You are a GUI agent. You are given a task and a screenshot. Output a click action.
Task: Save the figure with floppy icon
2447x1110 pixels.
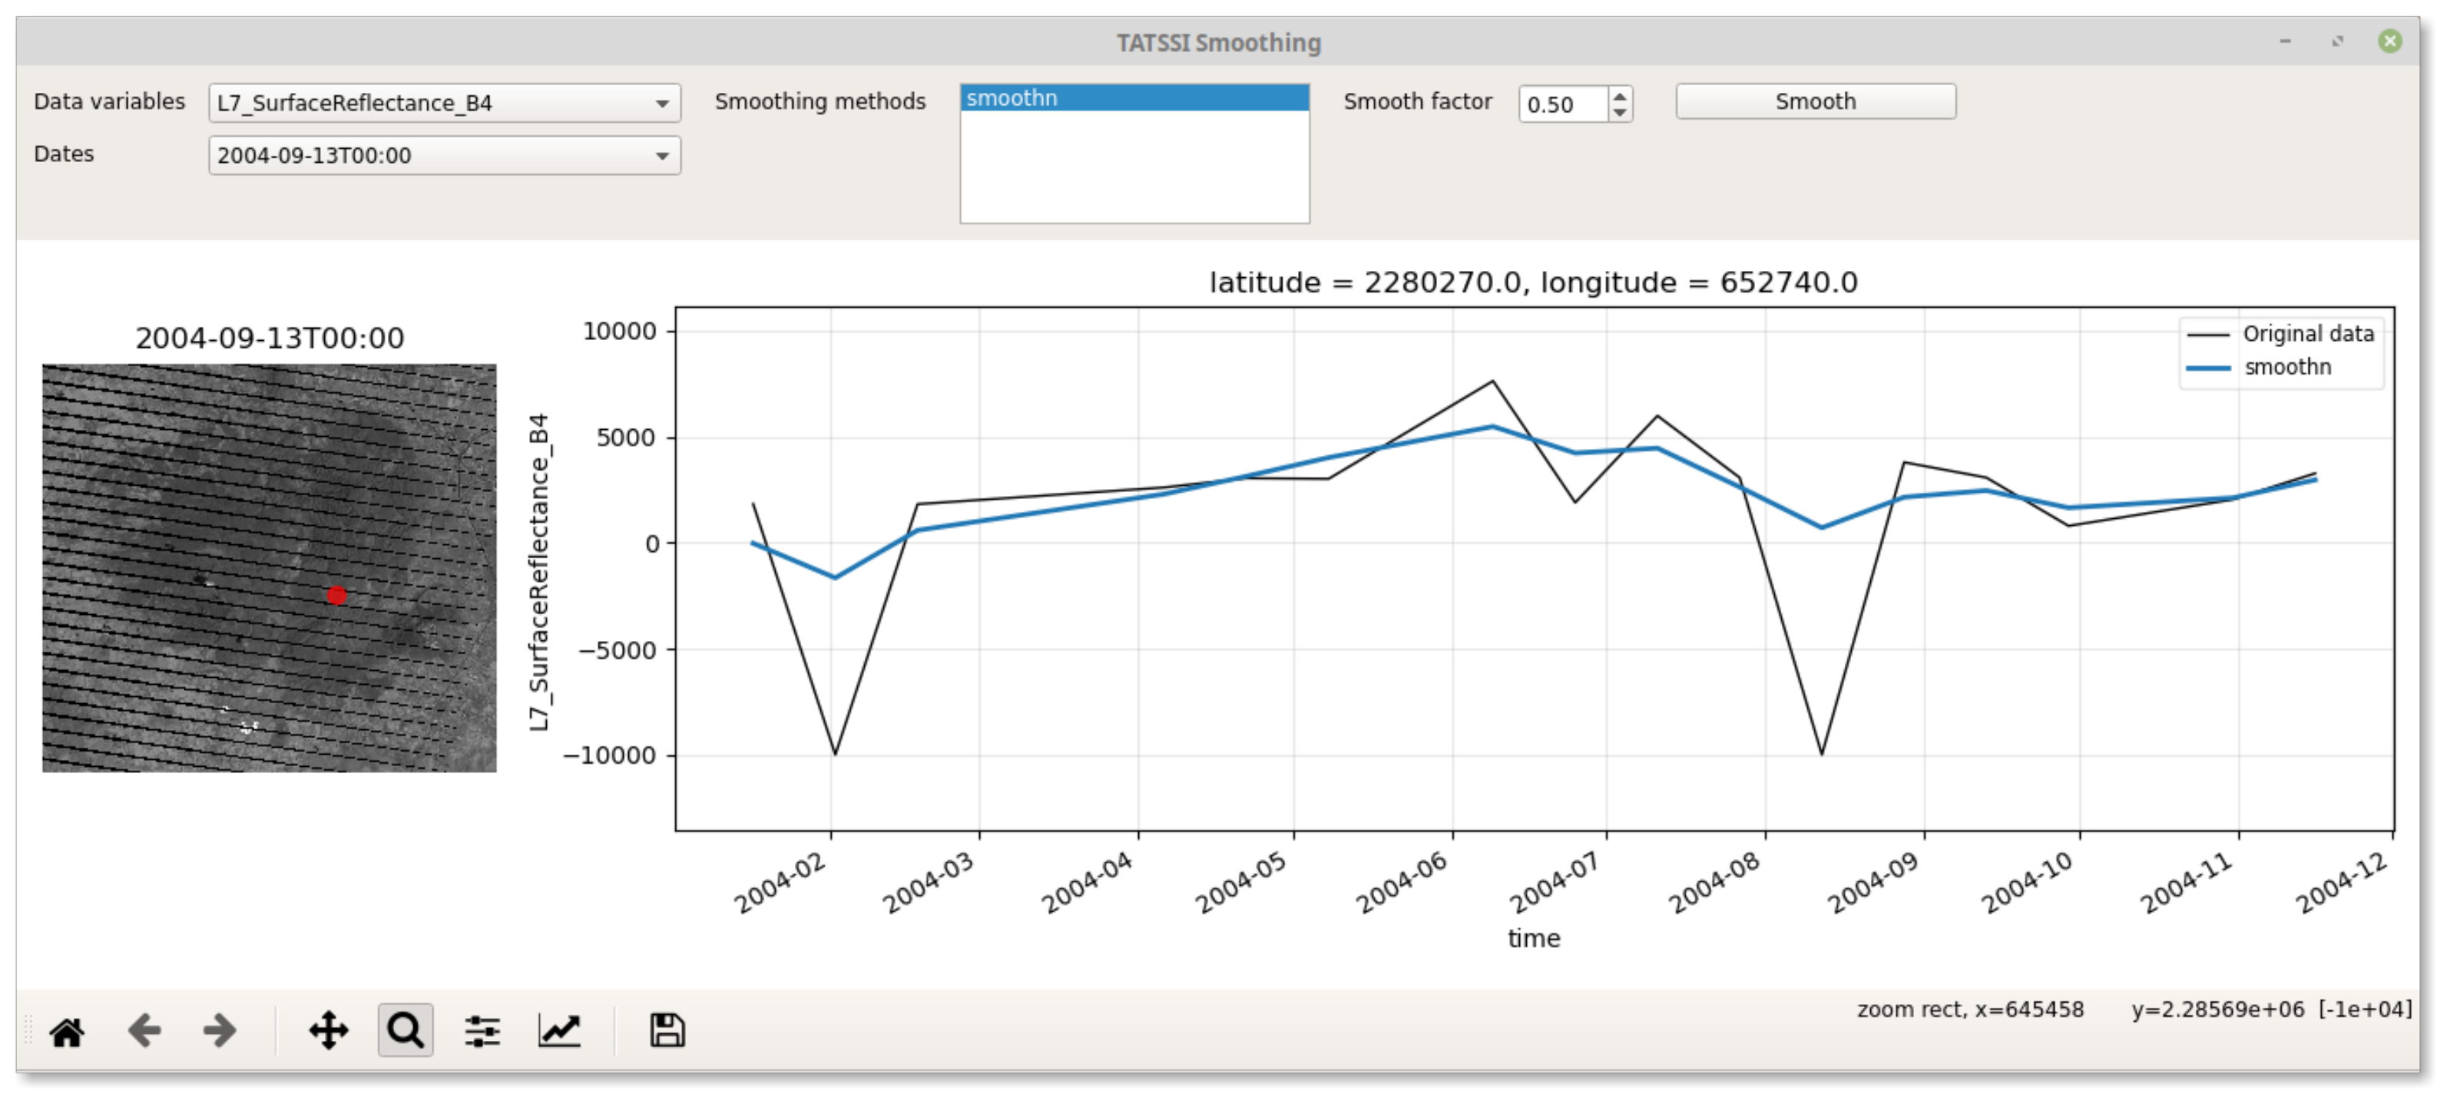(x=667, y=1031)
